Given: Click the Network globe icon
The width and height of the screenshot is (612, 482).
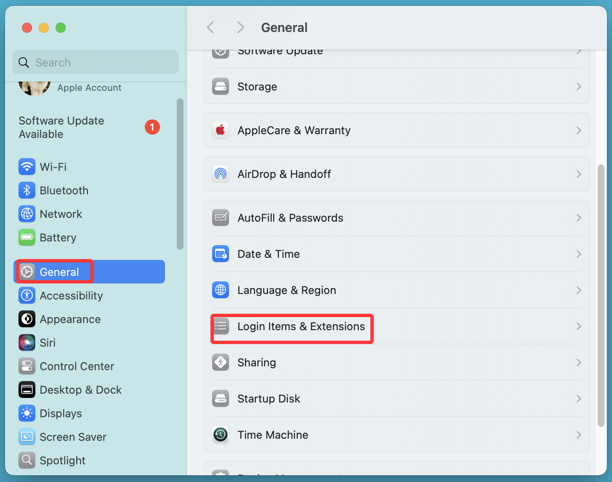Looking at the screenshot, I should (x=27, y=214).
